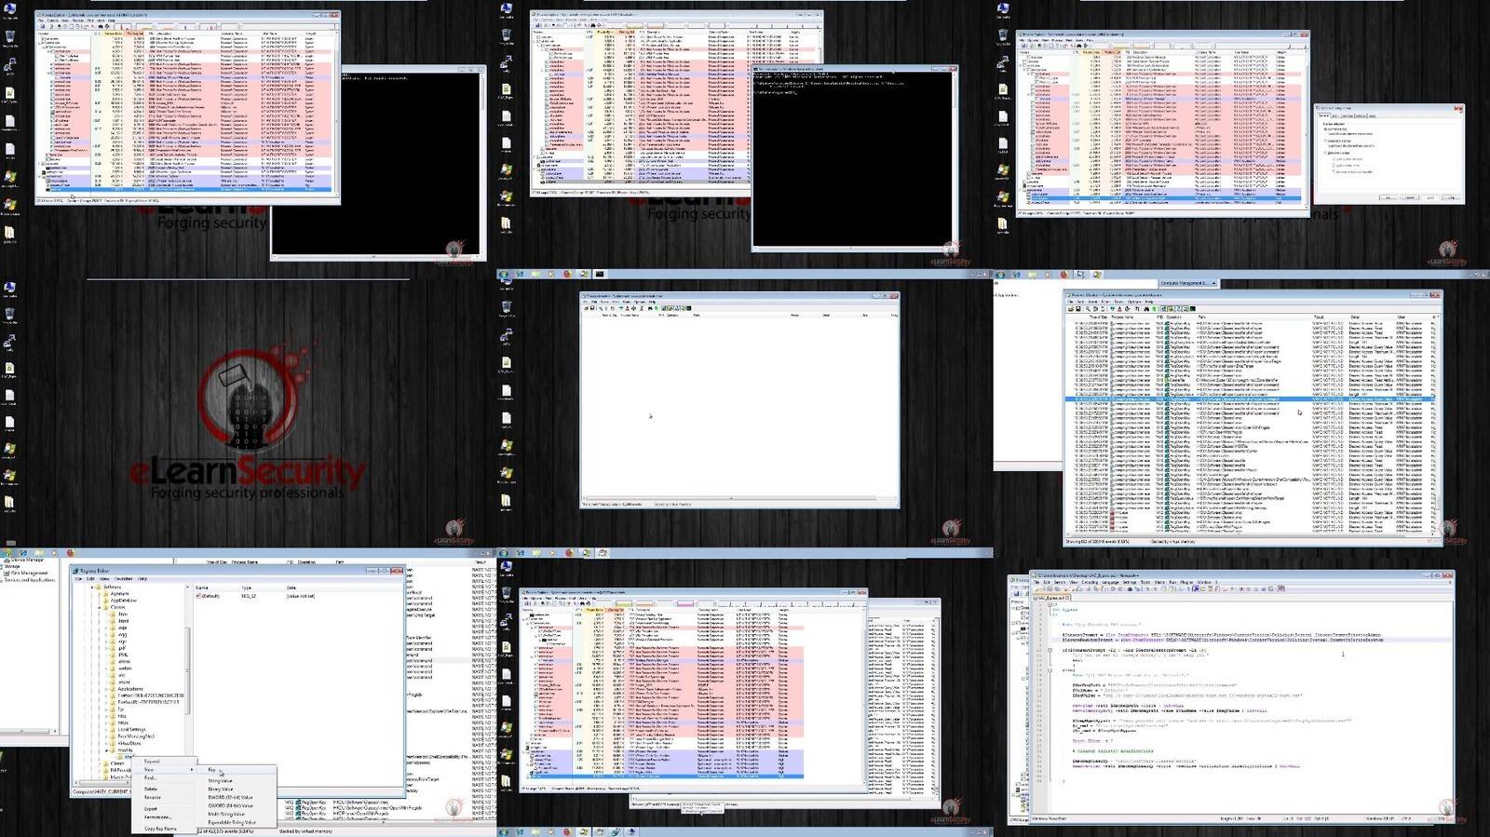Image resolution: width=1490 pixels, height=837 pixels.
Task: Select Permissions... in registry context menu
Action: click(x=157, y=817)
